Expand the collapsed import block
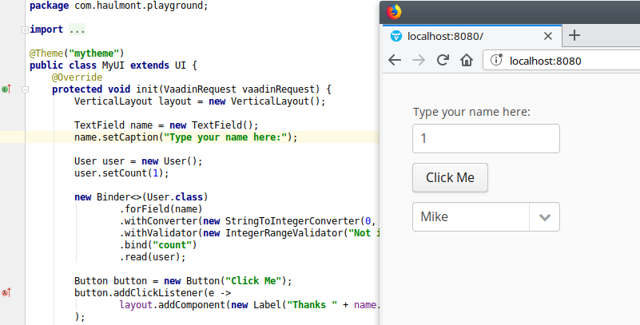640x325 pixels. click(x=25, y=30)
